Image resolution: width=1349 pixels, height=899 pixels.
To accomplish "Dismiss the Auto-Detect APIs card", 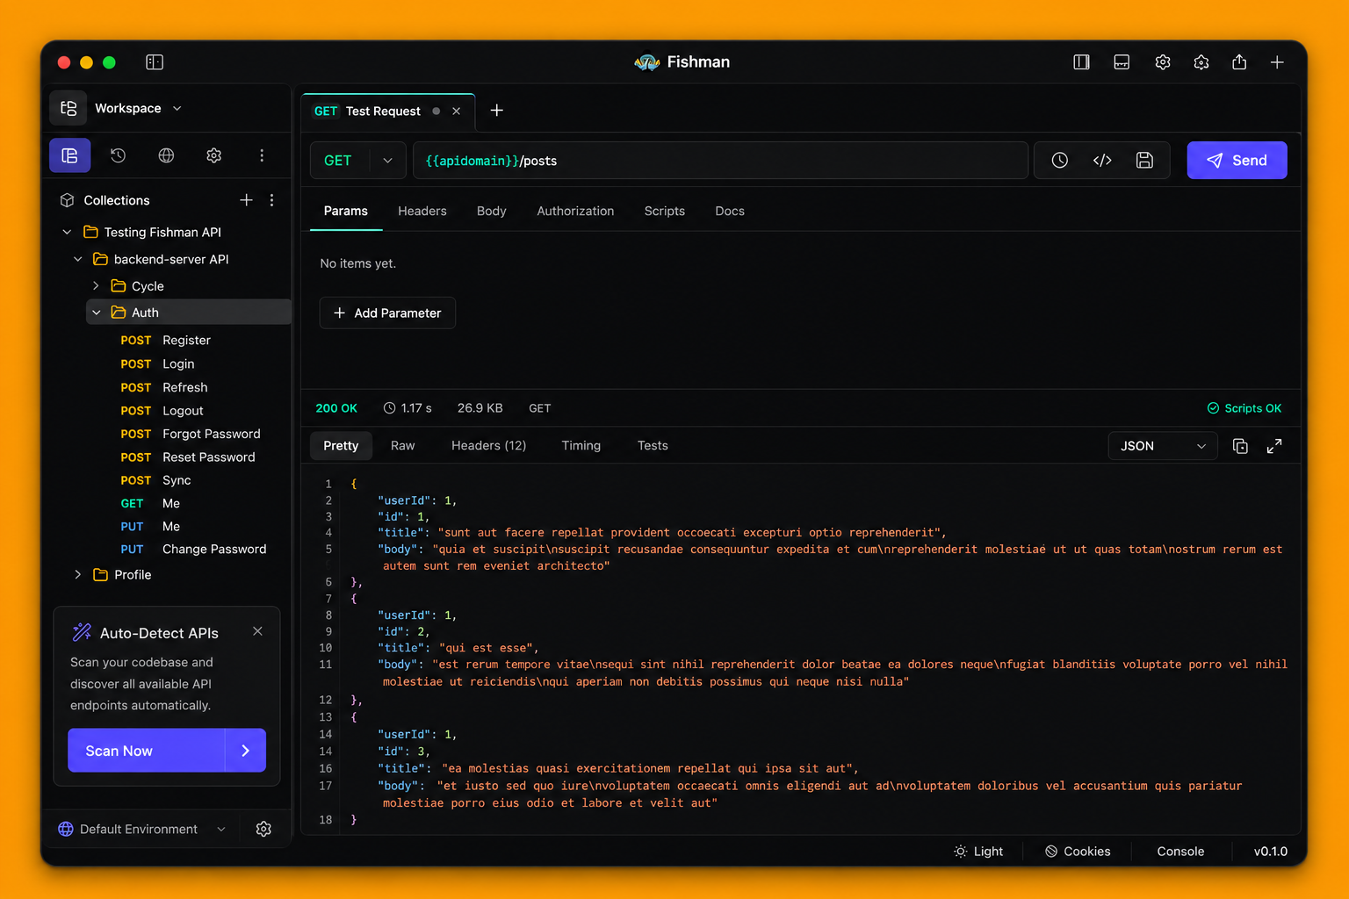I will pyautogui.click(x=257, y=631).
